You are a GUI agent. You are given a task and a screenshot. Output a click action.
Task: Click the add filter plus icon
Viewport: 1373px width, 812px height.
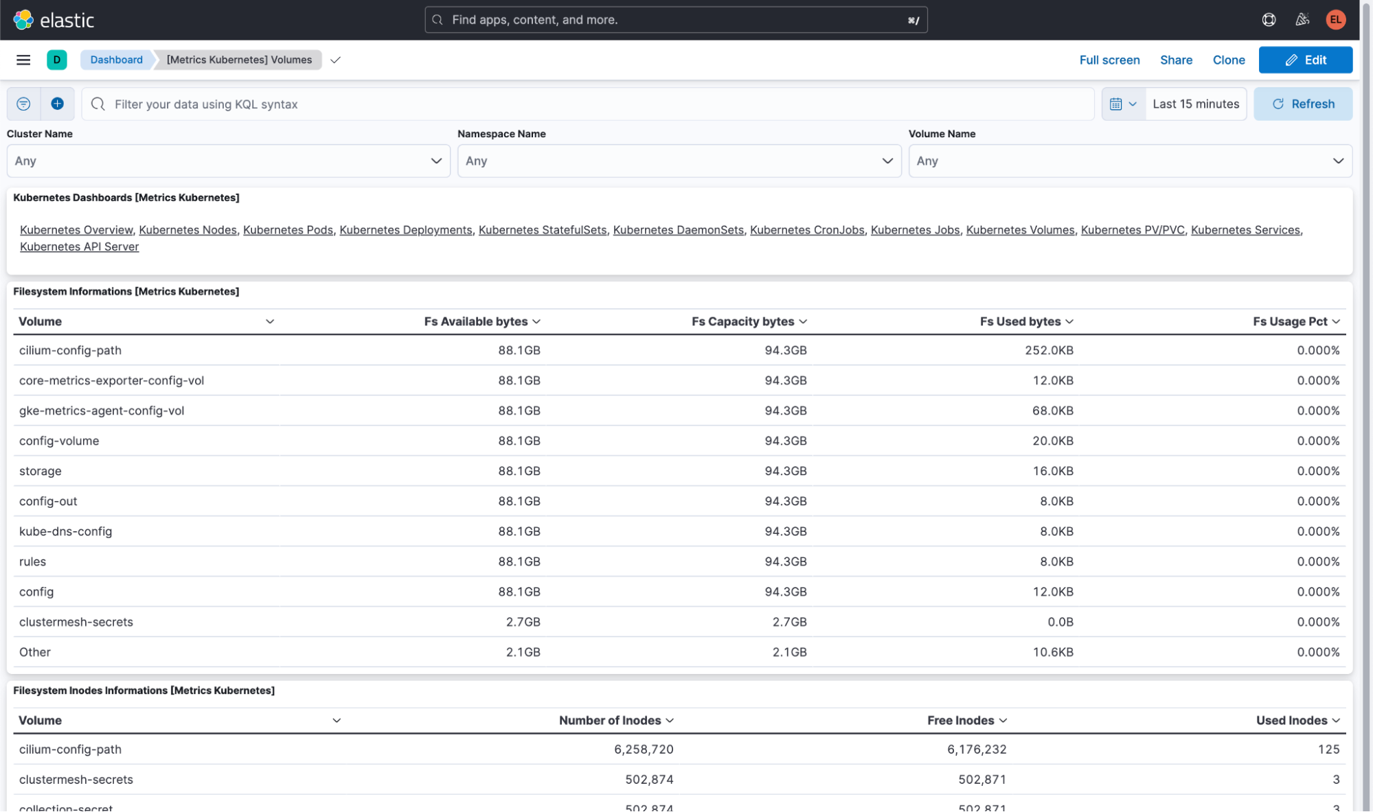(58, 104)
